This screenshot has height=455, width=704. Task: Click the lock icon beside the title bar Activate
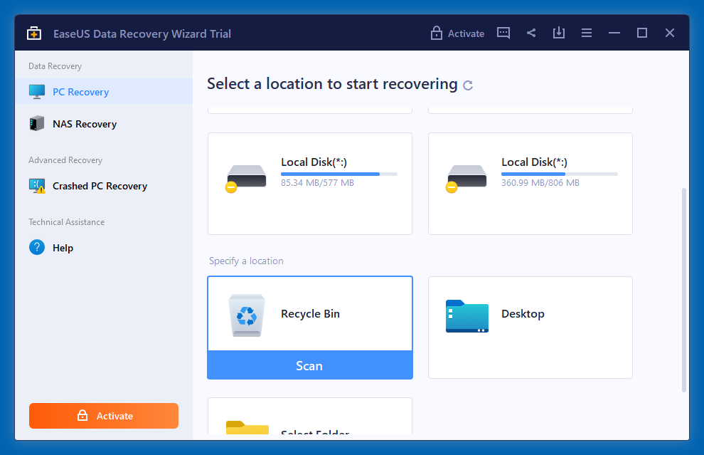436,33
